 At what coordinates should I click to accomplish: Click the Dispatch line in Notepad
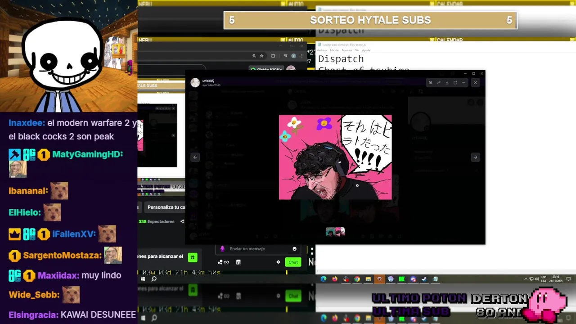pos(341,59)
